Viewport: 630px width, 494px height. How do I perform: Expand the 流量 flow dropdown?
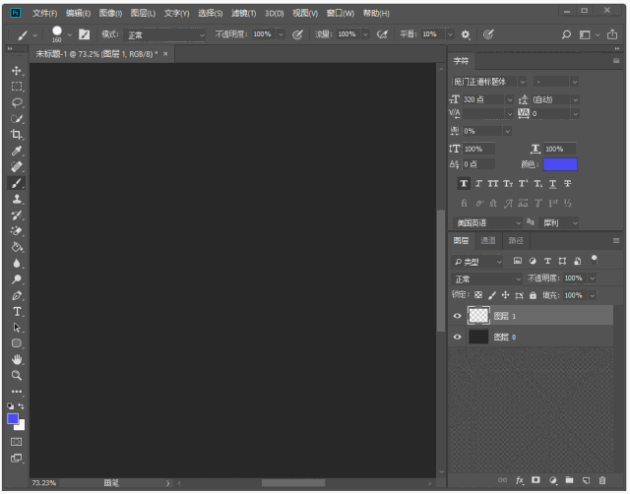365,34
